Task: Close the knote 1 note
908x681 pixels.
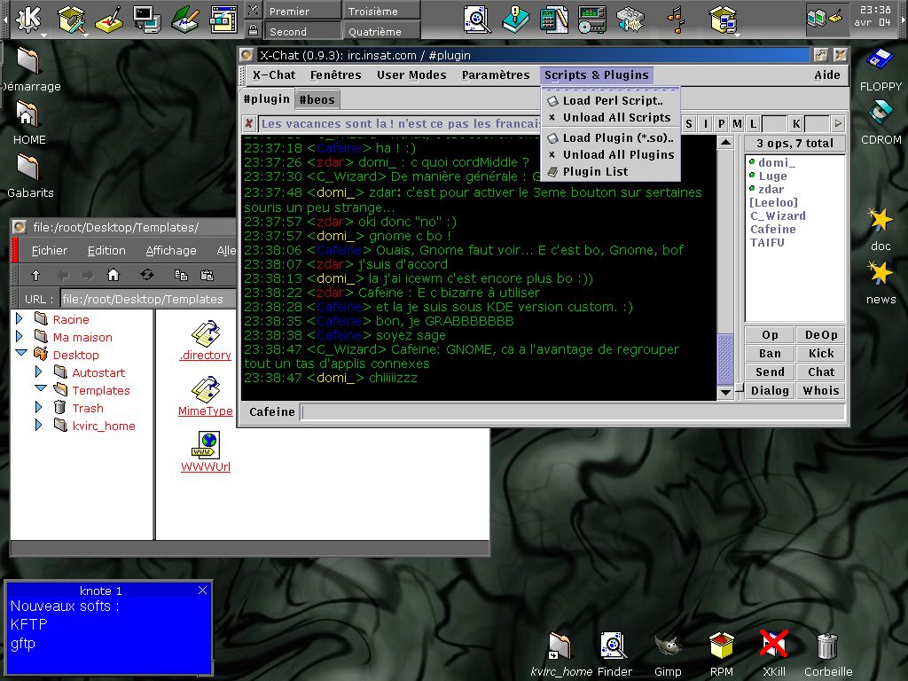Action: [202, 590]
